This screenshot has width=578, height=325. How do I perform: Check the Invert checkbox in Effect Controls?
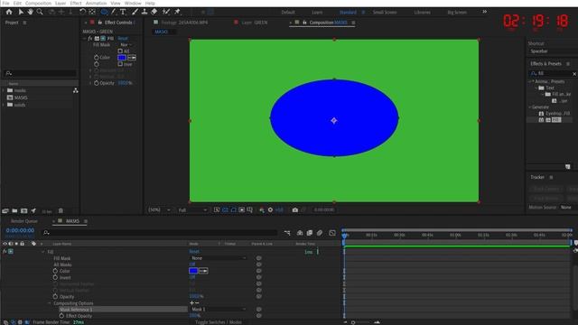(x=120, y=64)
